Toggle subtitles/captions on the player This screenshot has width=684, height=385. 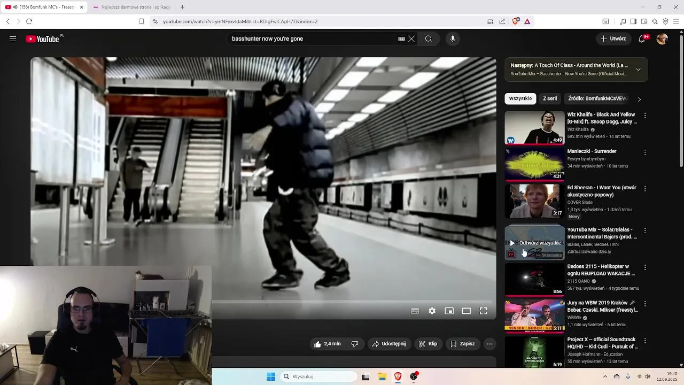coord(415,311)
